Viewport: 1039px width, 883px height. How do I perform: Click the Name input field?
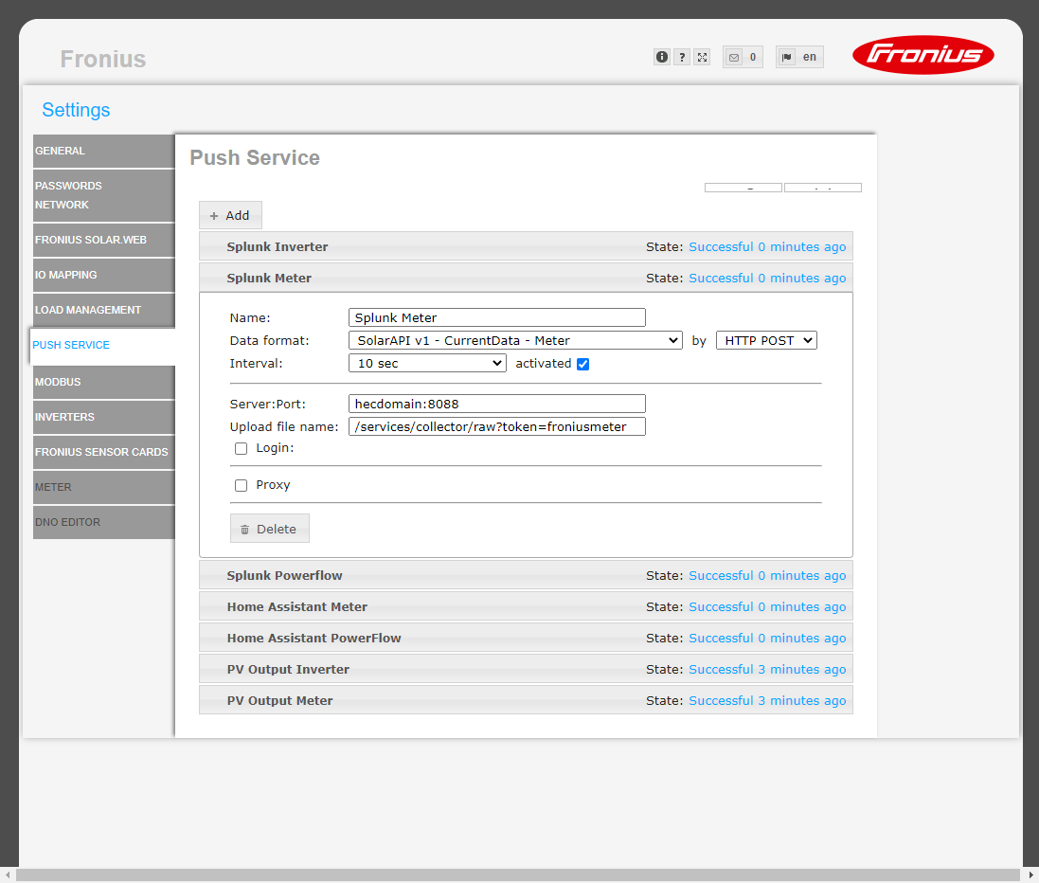click(x=497, y=317)
